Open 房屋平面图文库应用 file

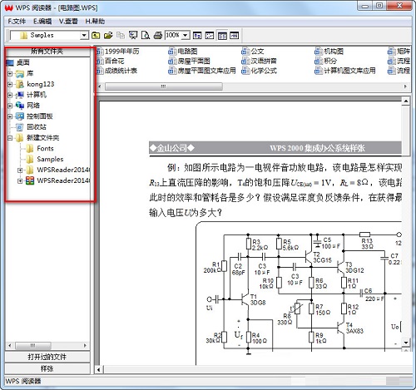(206, 71)
